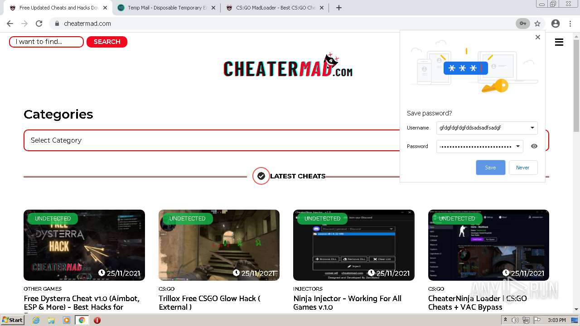Reload the cheatermad.com page
Image resolution: width=580 pixels, height=326 pixels.
tap(39, 24)
